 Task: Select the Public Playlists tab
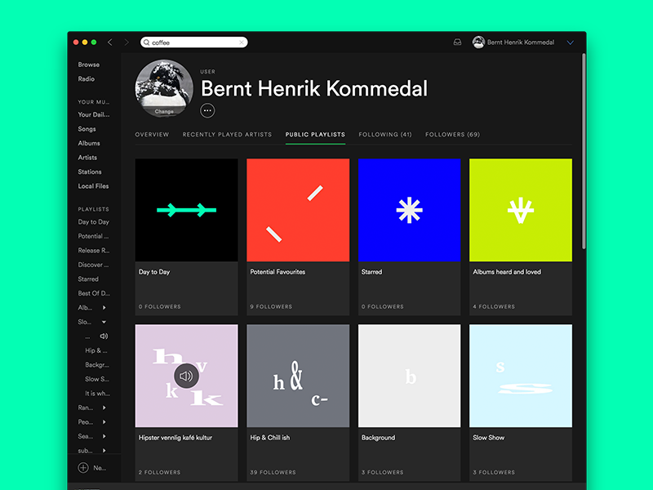coord(315,135)
